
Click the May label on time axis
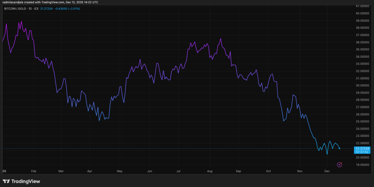coord(119,171)
